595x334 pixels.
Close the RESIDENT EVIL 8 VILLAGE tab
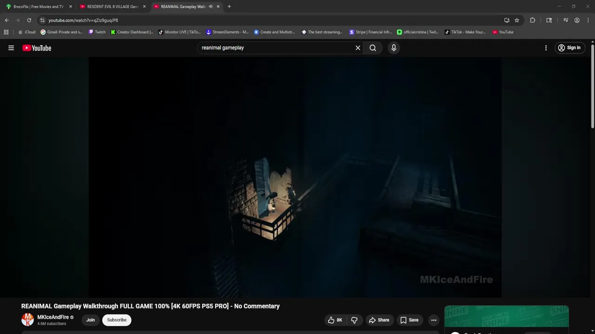[144, 6]
